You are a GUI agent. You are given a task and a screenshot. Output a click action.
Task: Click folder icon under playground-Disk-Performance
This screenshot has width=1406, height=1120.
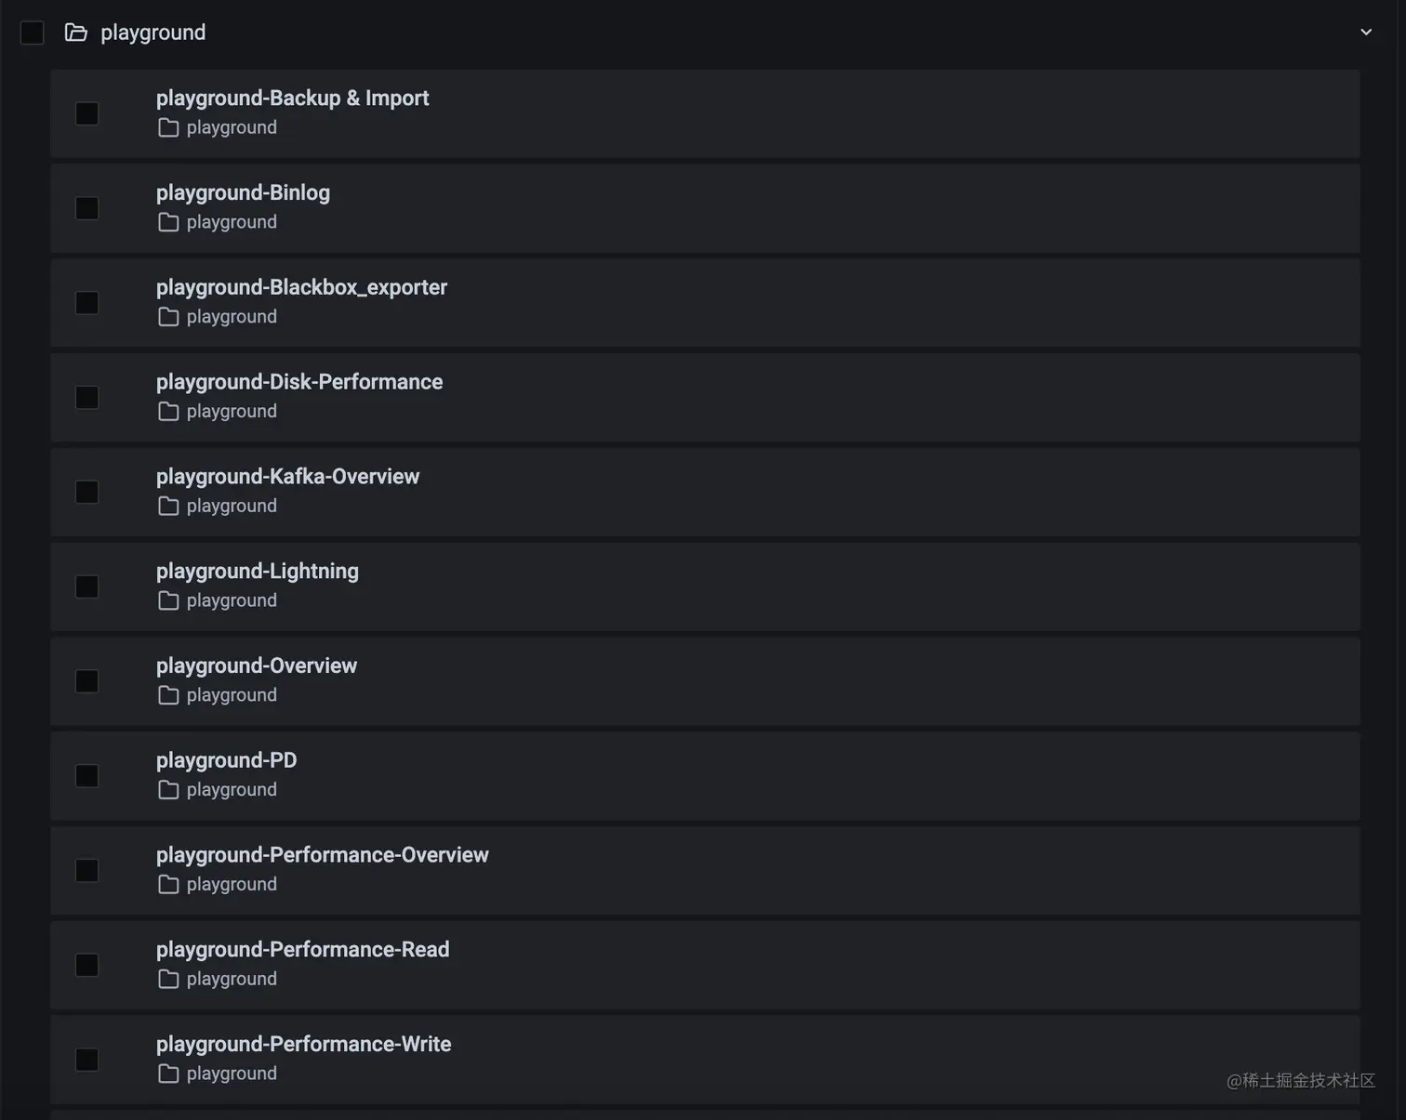tap(168, 412)
